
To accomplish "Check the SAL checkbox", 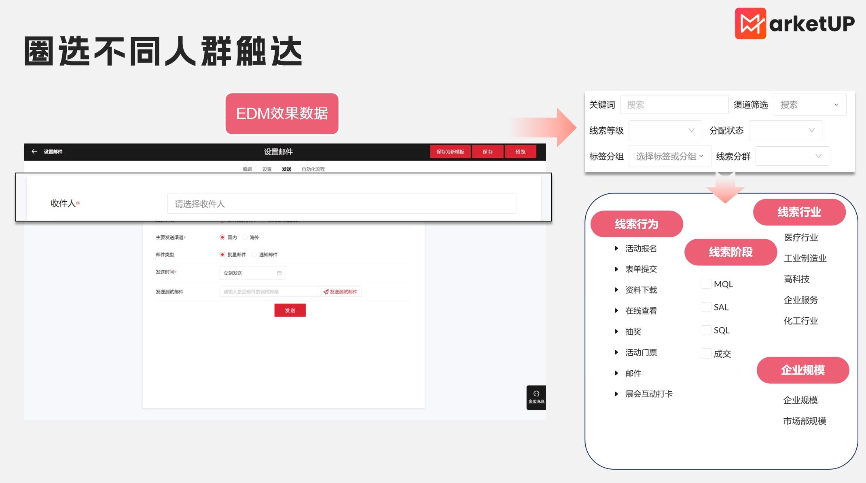I will pos(706,307).
